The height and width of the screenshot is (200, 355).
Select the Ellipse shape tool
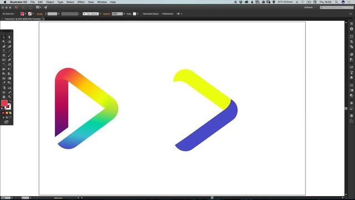pyautogui.click(x=4, y=56)
